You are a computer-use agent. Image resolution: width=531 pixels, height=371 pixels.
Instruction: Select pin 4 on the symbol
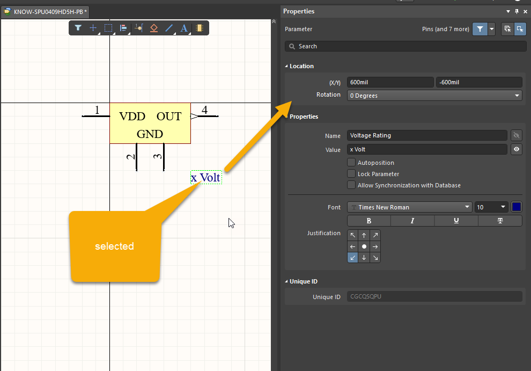(204, 116)
